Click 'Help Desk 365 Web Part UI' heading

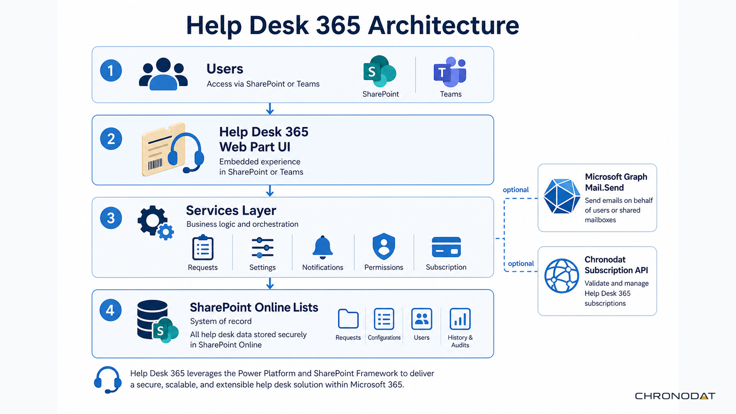(264, 139)
